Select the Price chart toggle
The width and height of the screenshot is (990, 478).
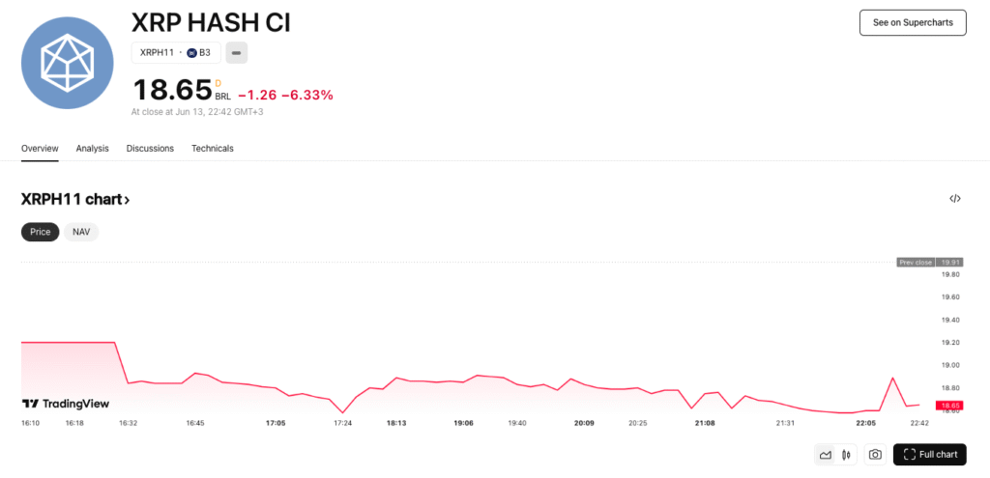pos(41,232)
